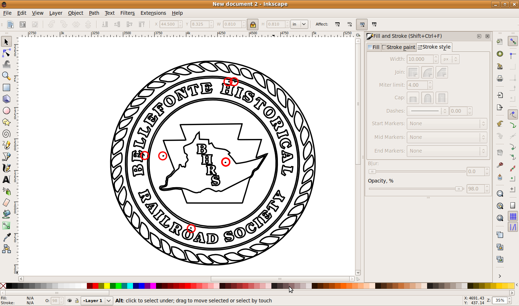Toggle Affect: move gradients with objects
Viewport: 519px width, 306px height.
coord(362,24)
